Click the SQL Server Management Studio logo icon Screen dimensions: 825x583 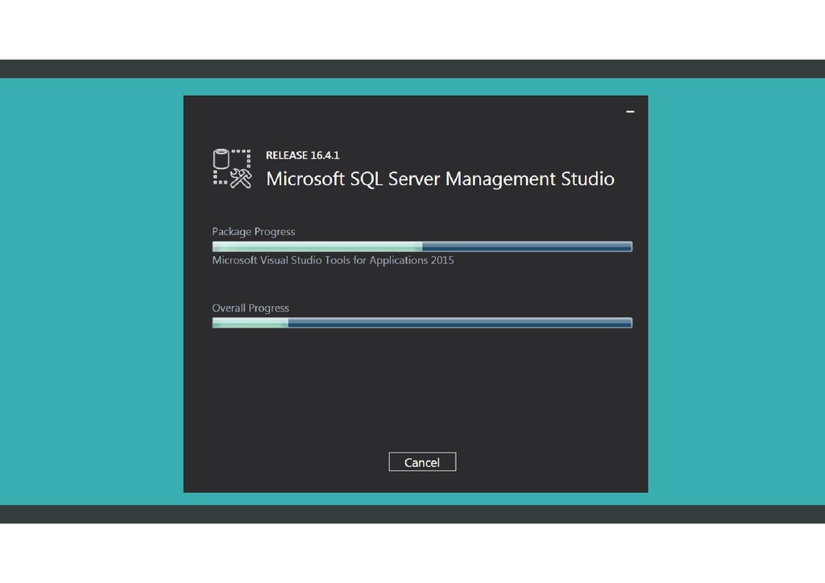pyautogui.click(x=232, y=168)
